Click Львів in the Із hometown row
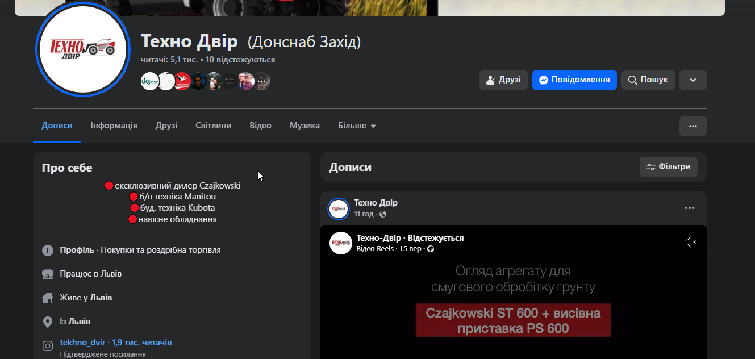The height and width of the screenshot is (359, 755). click(x=80, y=322)
